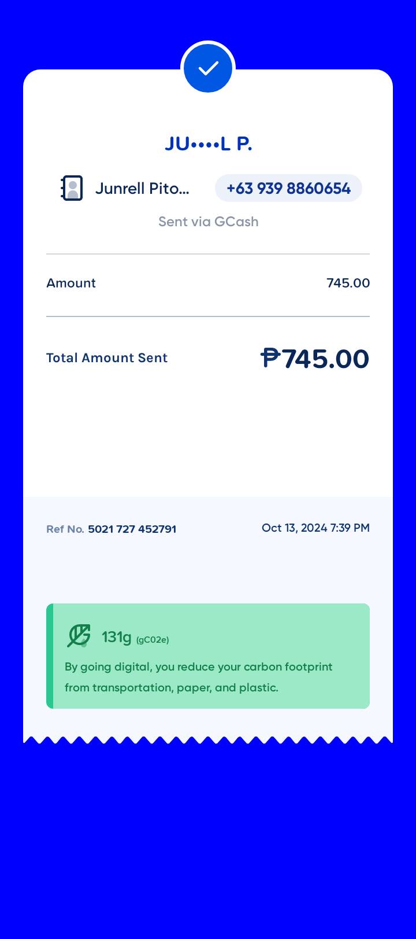The height and width of the screenshot is (939, 416).
Task: Click the green leaf carbon icon
Action: pyautogui.click(x=79, y=635)
